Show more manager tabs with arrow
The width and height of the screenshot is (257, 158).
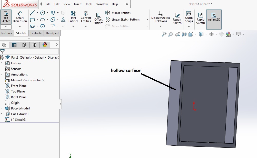(57, 45)
